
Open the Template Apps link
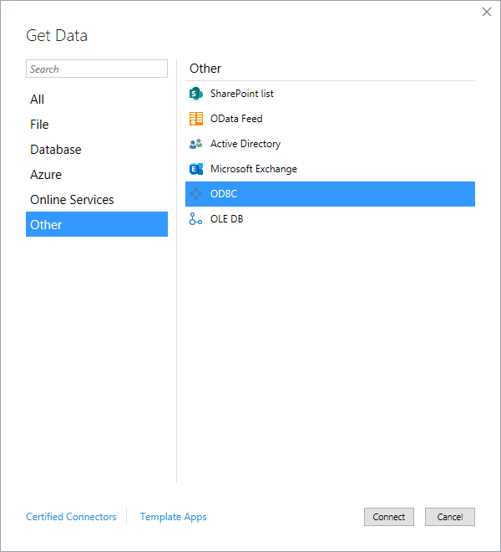pos(173,517)
